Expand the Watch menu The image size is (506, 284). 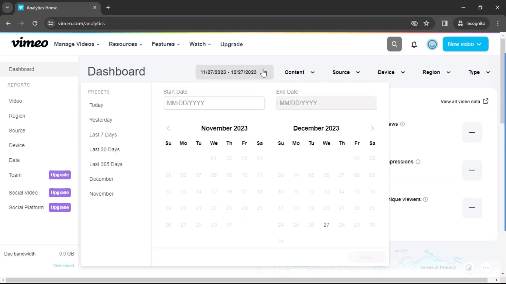pos(200,44)
